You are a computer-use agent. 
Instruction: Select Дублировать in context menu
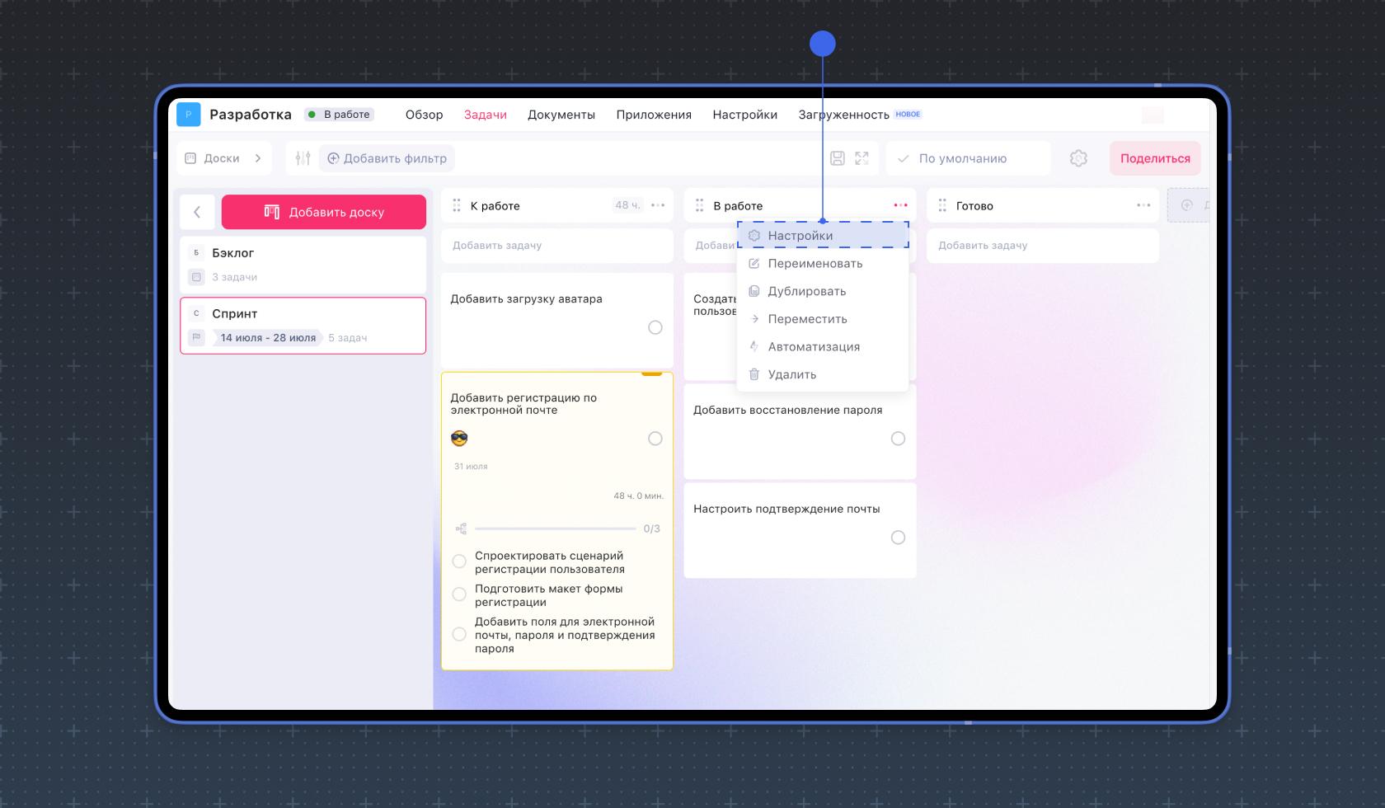tap(823, 291)
